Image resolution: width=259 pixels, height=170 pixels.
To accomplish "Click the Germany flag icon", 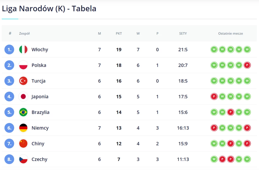I will [x=23, y=128].
